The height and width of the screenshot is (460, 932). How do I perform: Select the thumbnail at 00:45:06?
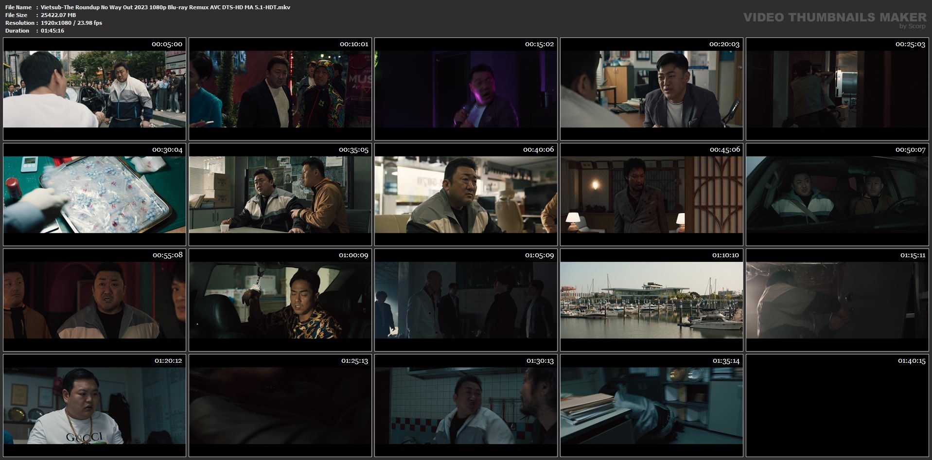651,195
